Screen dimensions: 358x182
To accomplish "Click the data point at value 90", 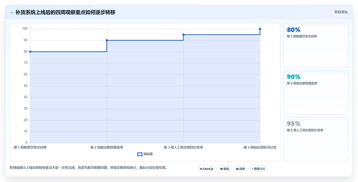I will tap(107, 40).
